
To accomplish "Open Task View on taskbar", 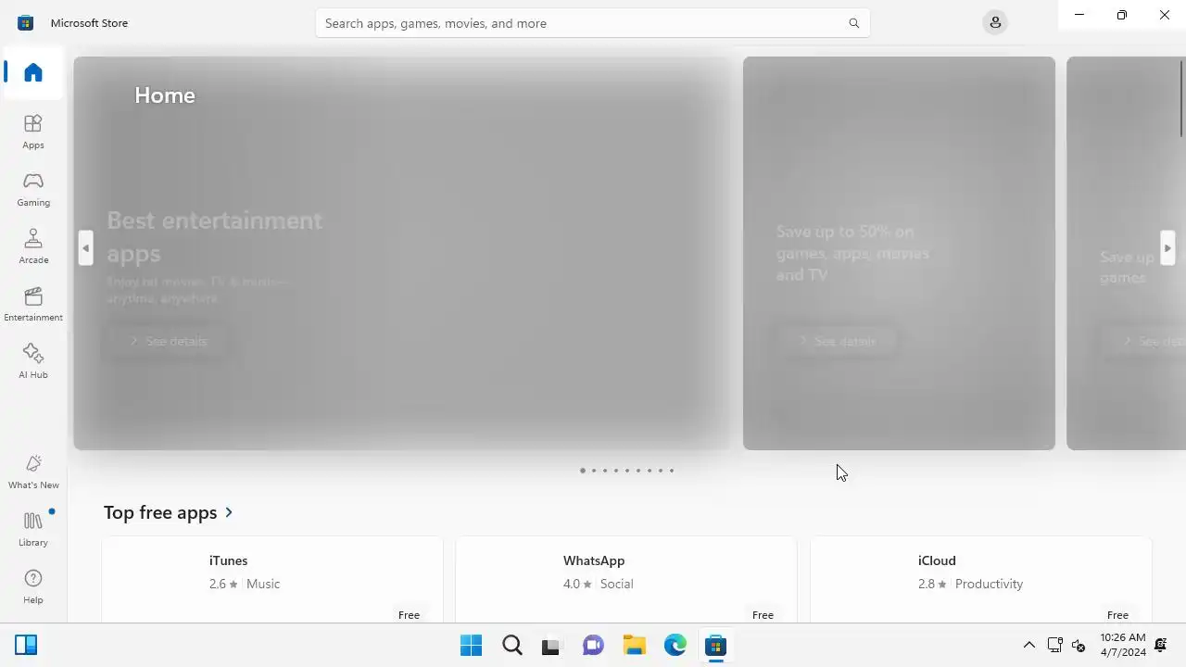I will [552, 645].
